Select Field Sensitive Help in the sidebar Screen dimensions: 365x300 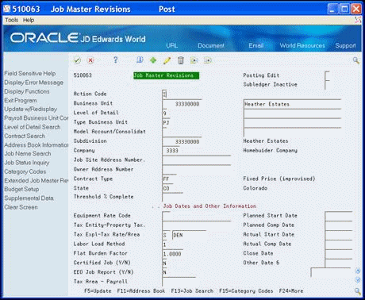[x=30, y=74]
